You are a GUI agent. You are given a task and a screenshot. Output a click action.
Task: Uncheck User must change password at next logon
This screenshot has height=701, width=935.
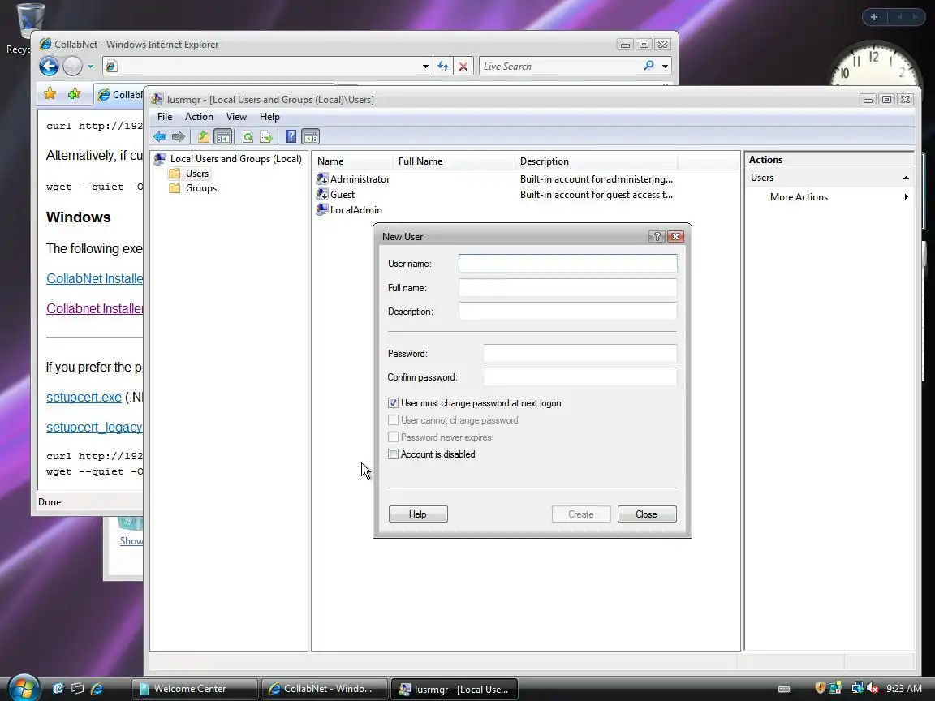click(393, 403)
